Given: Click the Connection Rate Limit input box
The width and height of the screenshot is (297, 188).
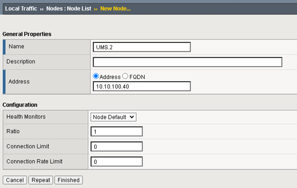Looking at the screenshot, I should pos(116,162).
